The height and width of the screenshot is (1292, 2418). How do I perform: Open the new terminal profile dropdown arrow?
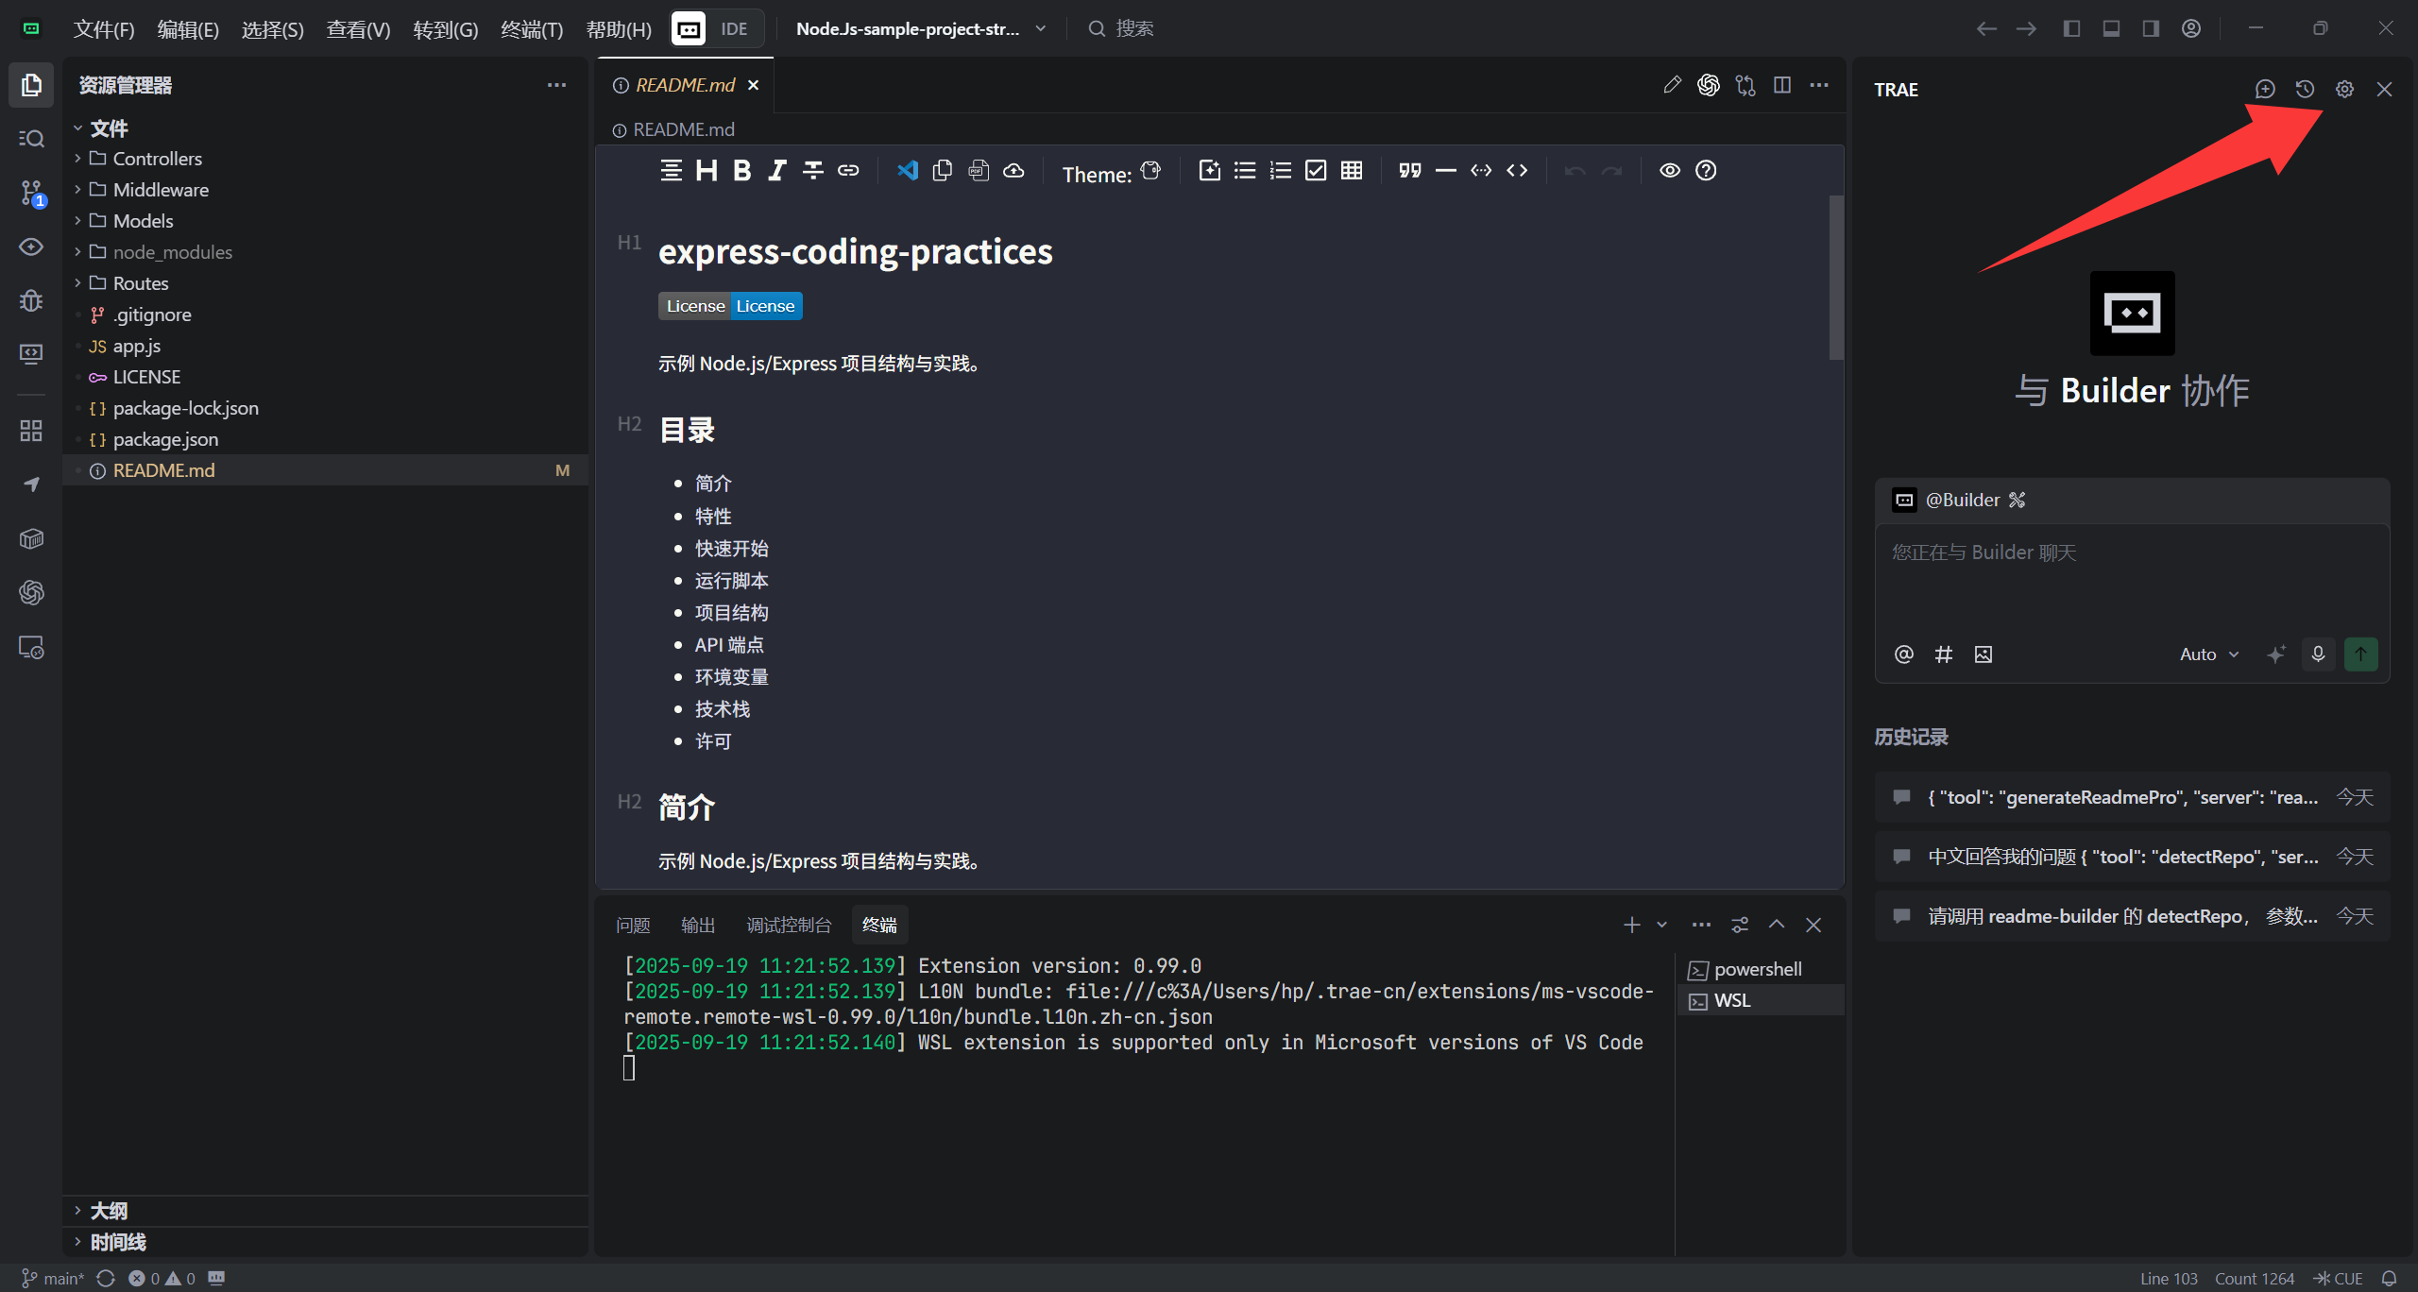[x=1661, y=925]
